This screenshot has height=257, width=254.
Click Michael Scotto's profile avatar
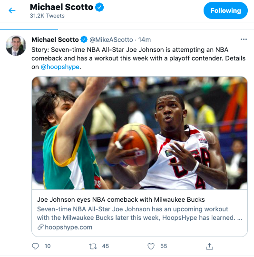coord(16,46)
